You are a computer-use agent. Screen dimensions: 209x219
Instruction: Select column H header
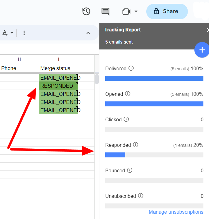pyautogui.click(x=19, y=59)
